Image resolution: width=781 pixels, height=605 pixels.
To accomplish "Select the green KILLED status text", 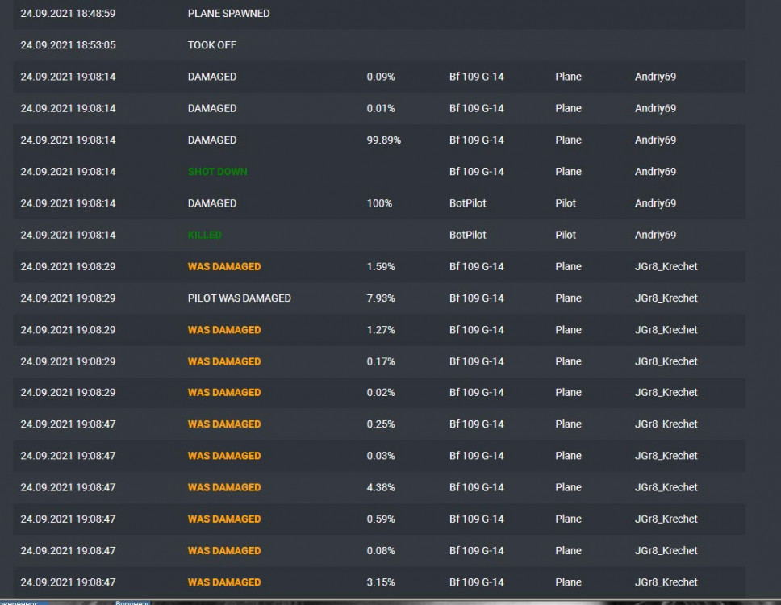I will (x=205, y=235).
